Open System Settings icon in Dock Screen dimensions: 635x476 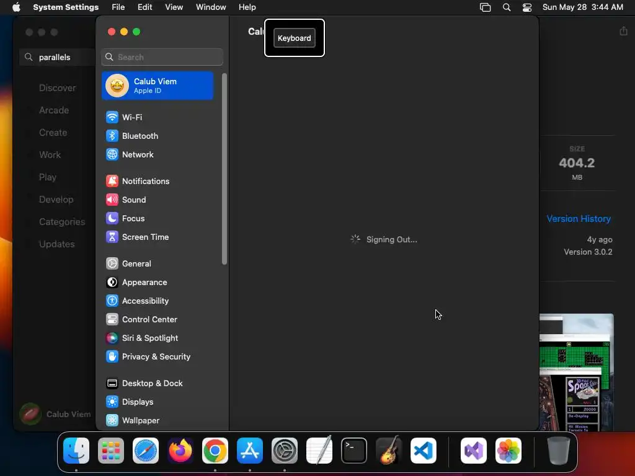(284, 451)
